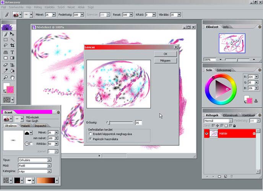The height and width of the screenshot is (191, 263).
Task: Pick the Zoom magnifier tool
Action: pyautogui.click(x=6, y=77)
